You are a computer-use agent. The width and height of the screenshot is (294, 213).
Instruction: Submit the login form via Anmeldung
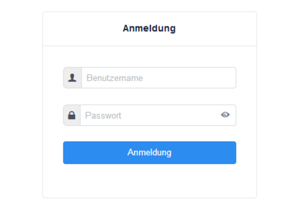[x=149, y=153]
